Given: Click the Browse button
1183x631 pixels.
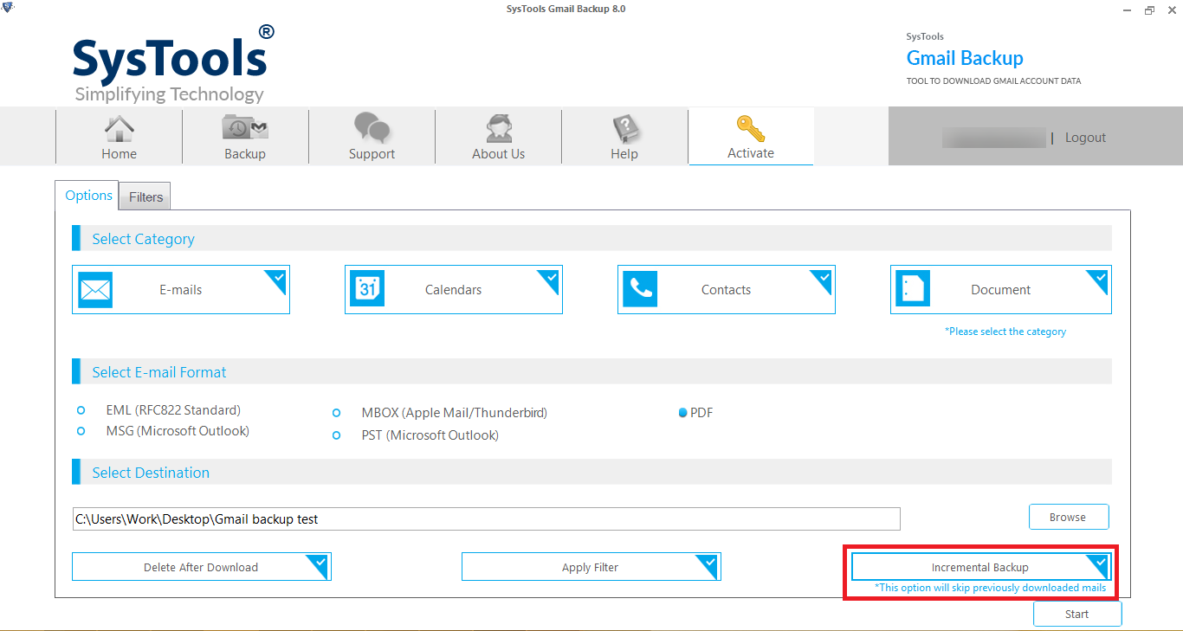Looking at the screenshot, I should click(1068, 517).
